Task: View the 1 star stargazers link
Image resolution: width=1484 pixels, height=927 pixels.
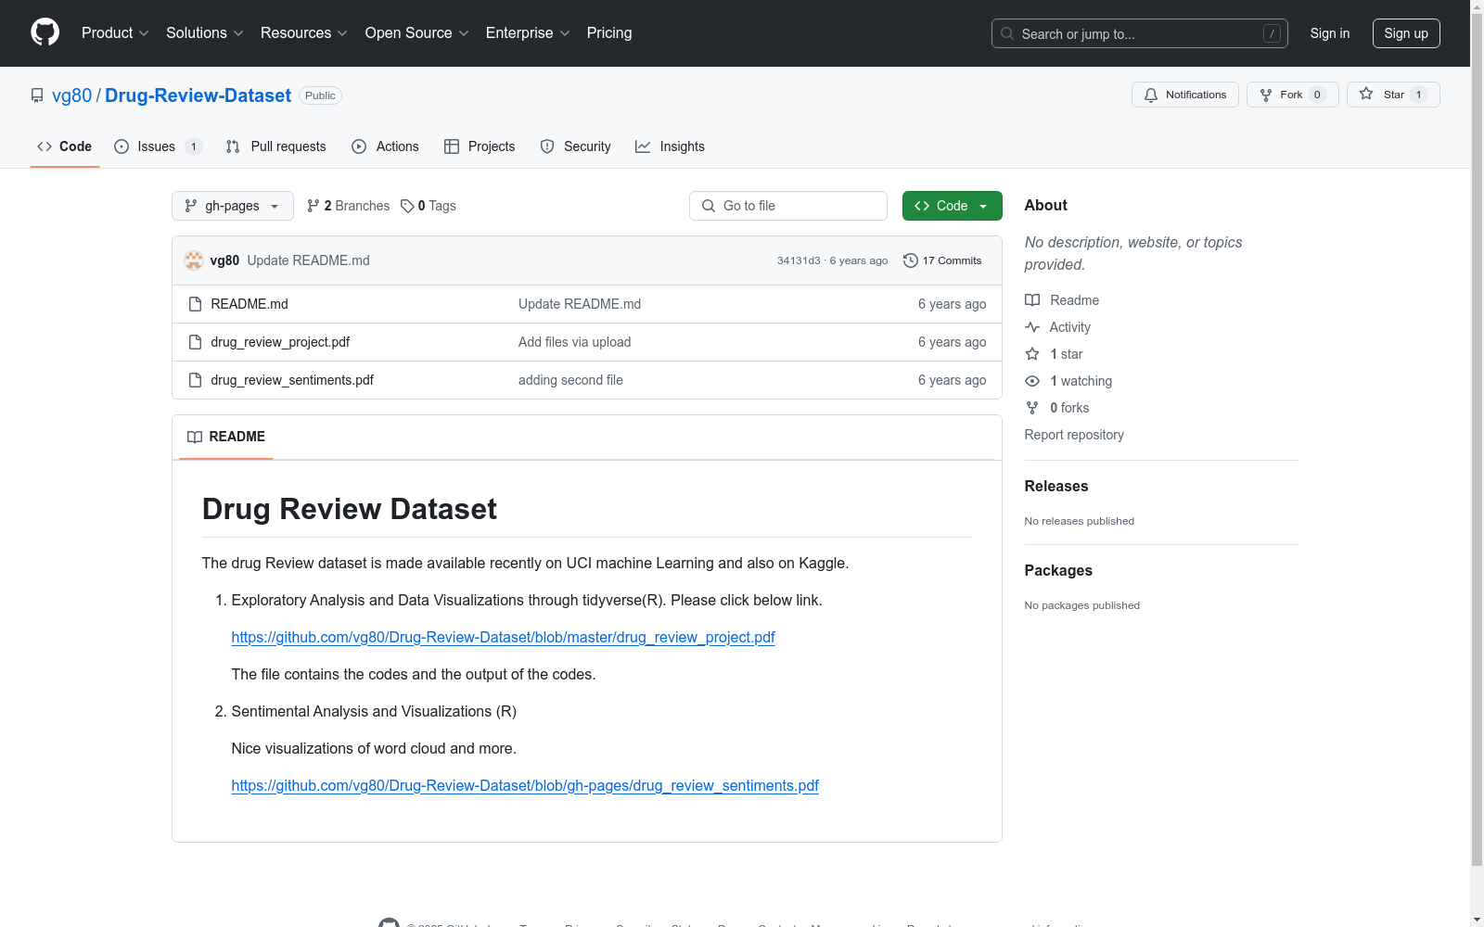Action: [x=1055, y=354]
